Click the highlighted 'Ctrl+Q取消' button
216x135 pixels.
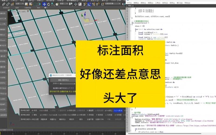click(118, 110)
